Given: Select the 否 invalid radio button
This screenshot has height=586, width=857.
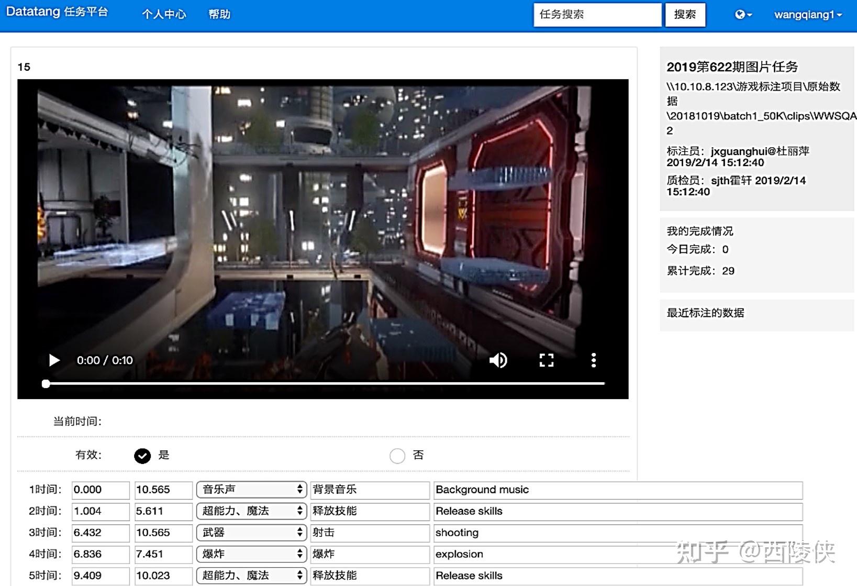Looking at the screenshot, I should (397, 456).
